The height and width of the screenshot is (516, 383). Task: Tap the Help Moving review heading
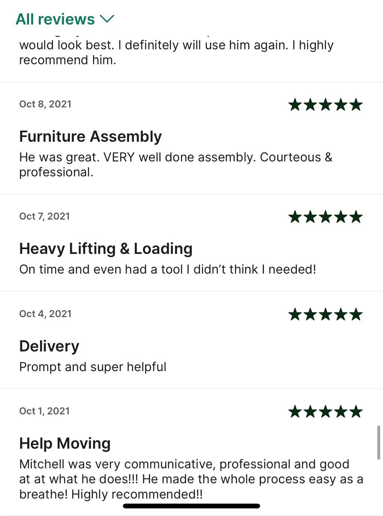[x=65, y=443]
